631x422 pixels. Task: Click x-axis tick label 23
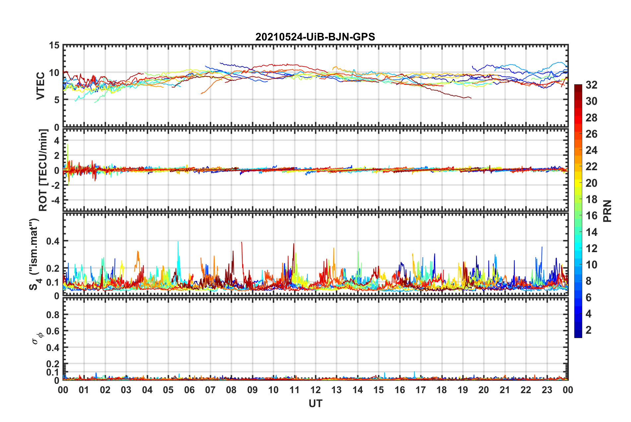[547, 390]
